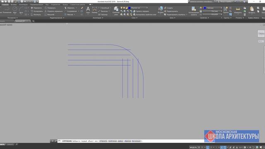Expand the Аннотации panel
The width and height of the screenshot is (265, 149).
tap(98, 18)
